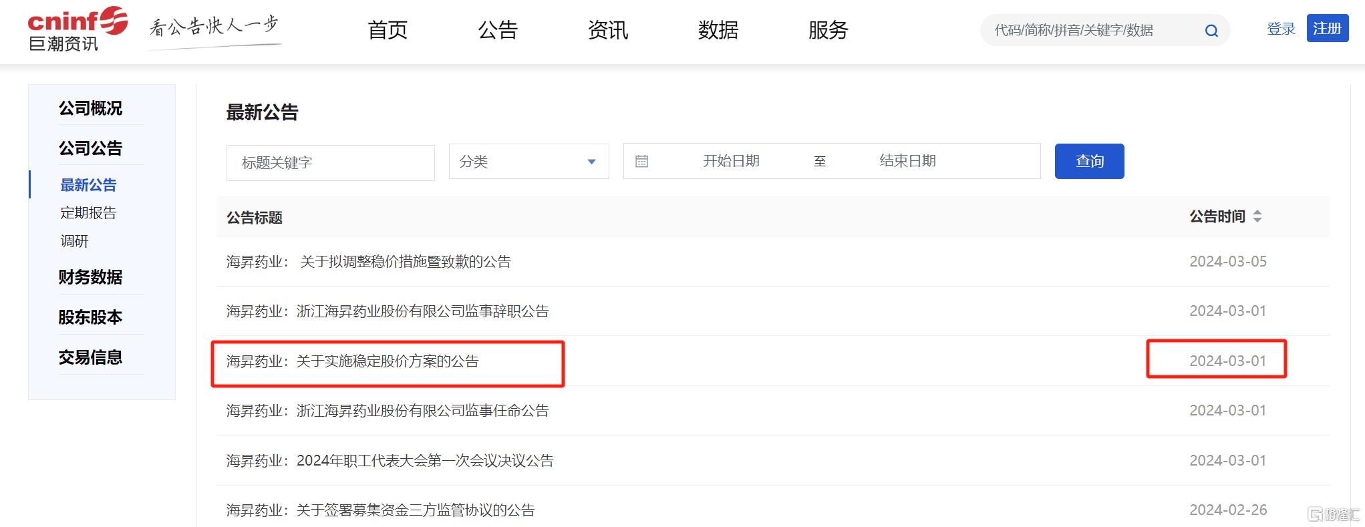1365x527 pixels.
Task: Click the 公告时间 column header text
Action: (x=1217, y=216)
